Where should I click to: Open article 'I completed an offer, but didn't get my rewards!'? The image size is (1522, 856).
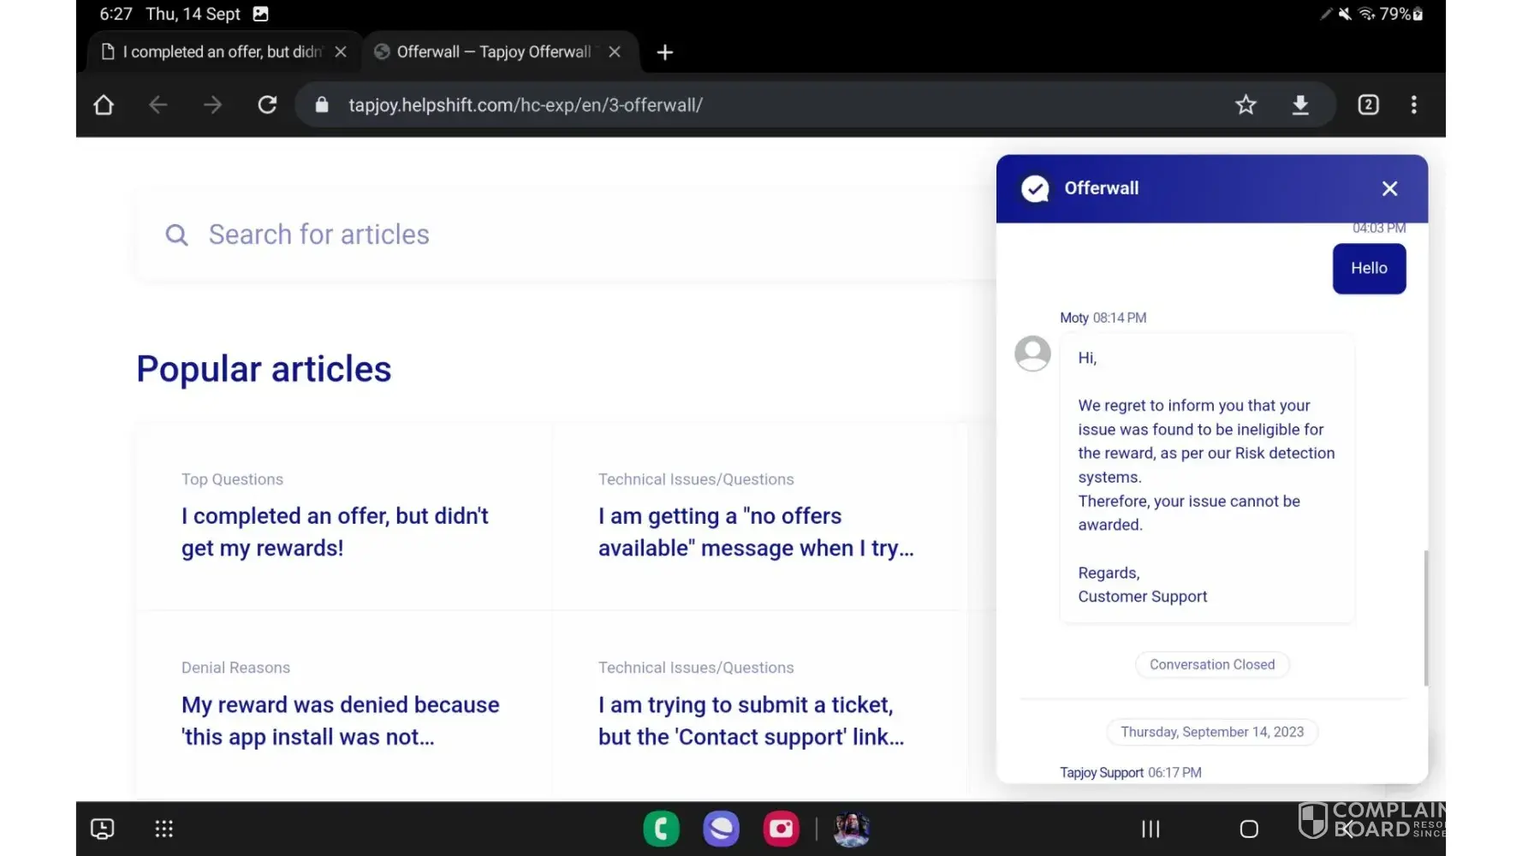[x=335, y=532]
